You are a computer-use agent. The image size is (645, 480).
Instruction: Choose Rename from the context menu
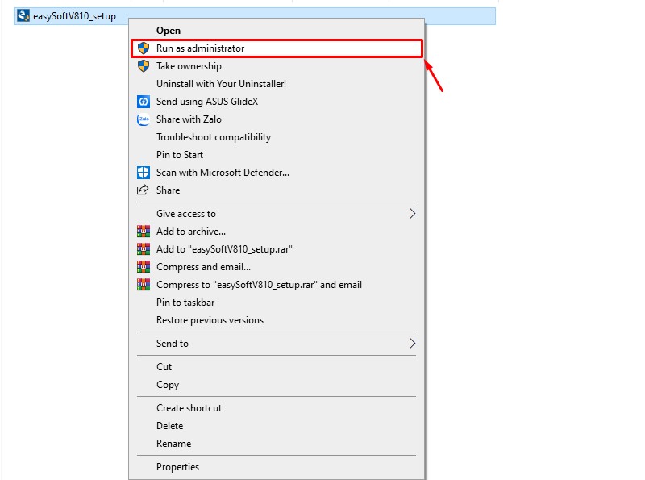click(277, 444)
